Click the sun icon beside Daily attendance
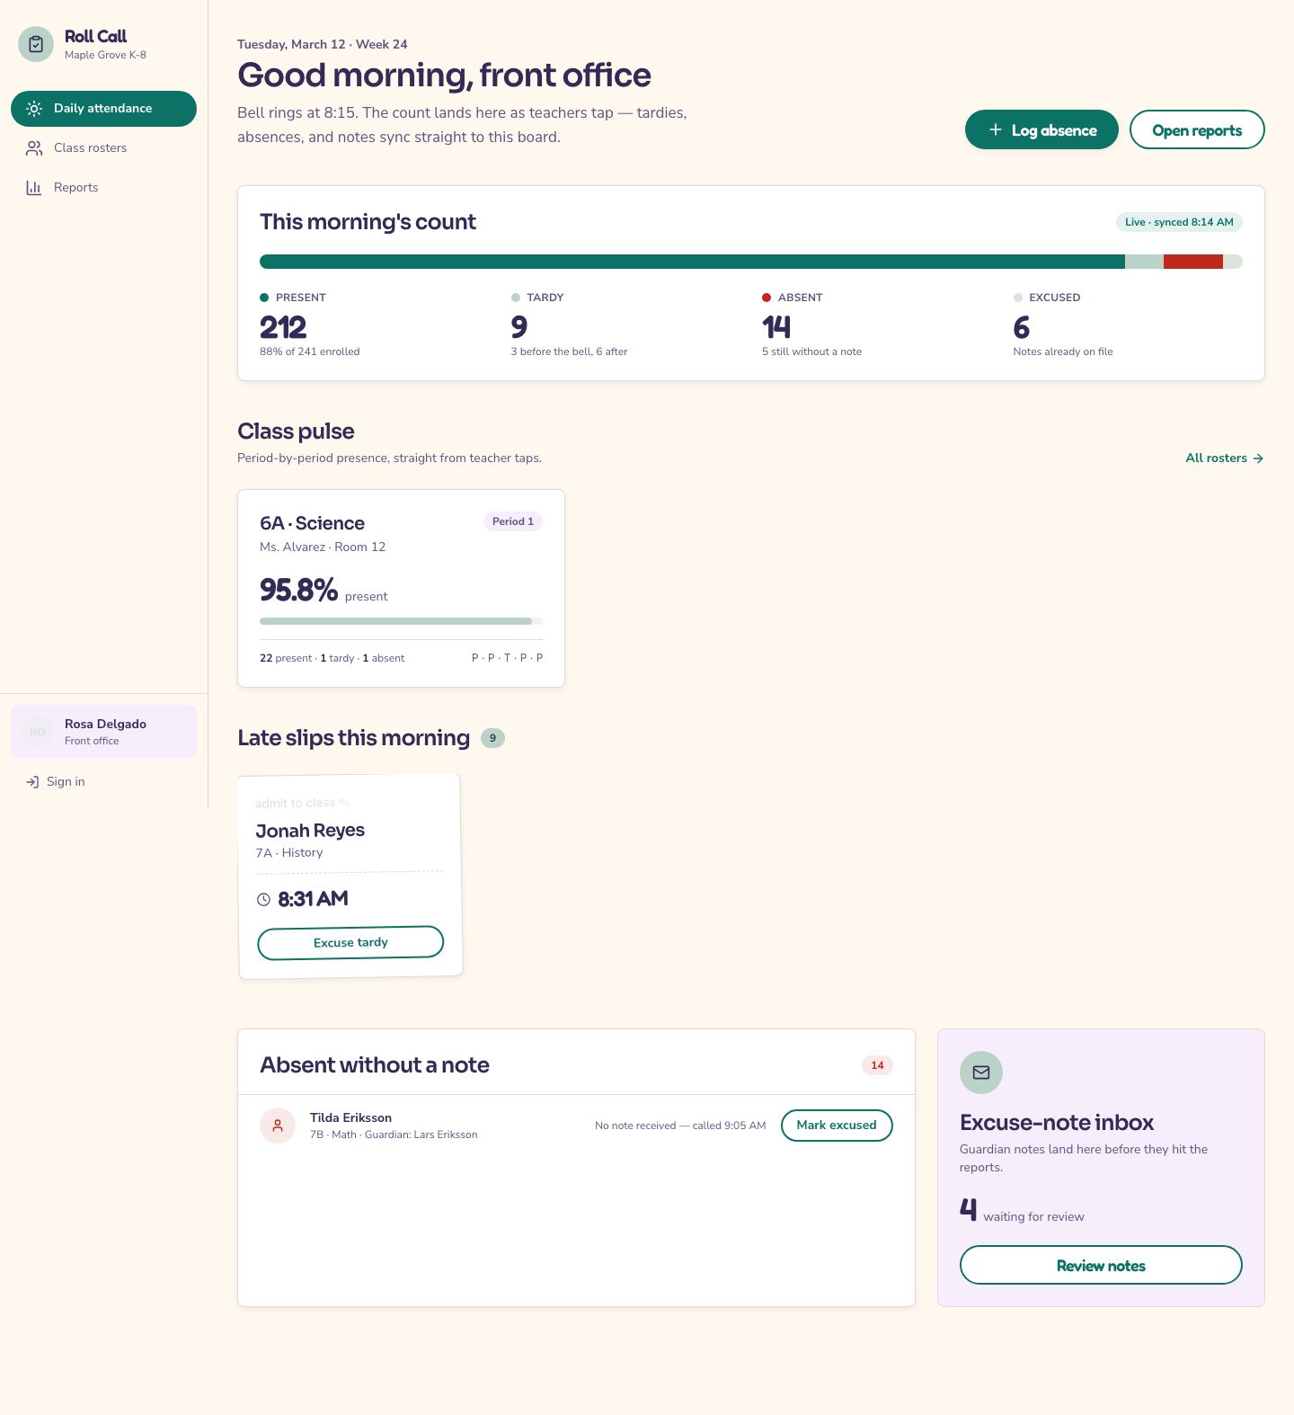 34,109
